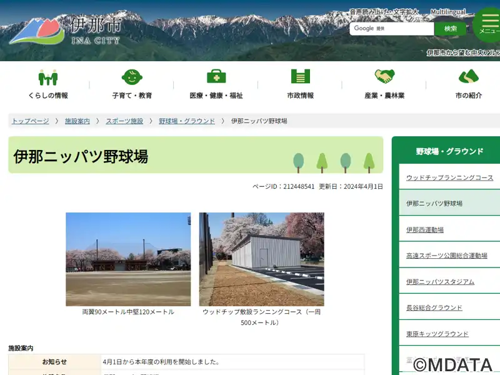Open the 医療・健康・福祉 menu
The height and width of the screenshot is (375, 500).
pyautogui.click(x=216, y=96)
